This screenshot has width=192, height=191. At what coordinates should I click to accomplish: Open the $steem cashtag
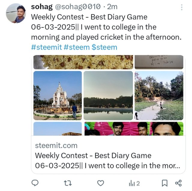104,47
